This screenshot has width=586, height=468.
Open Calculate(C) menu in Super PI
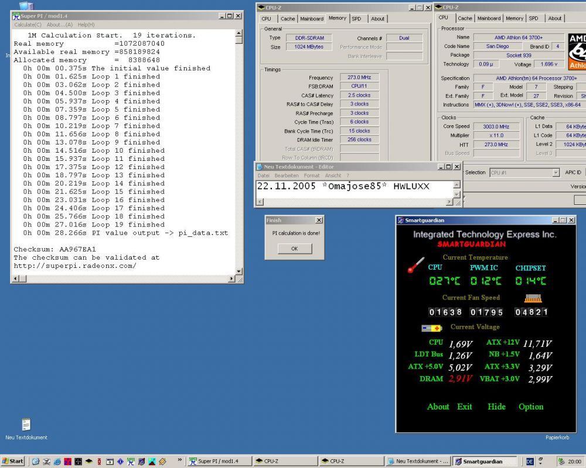(28, 25)
